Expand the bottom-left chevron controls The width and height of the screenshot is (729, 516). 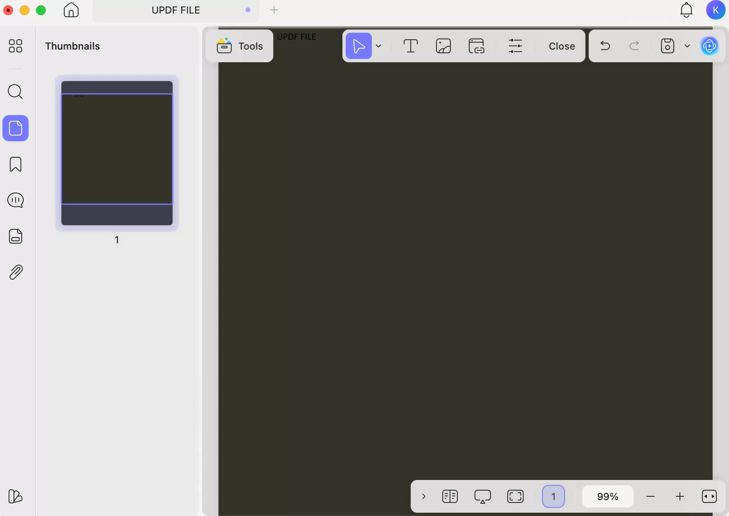pos(424,496)
